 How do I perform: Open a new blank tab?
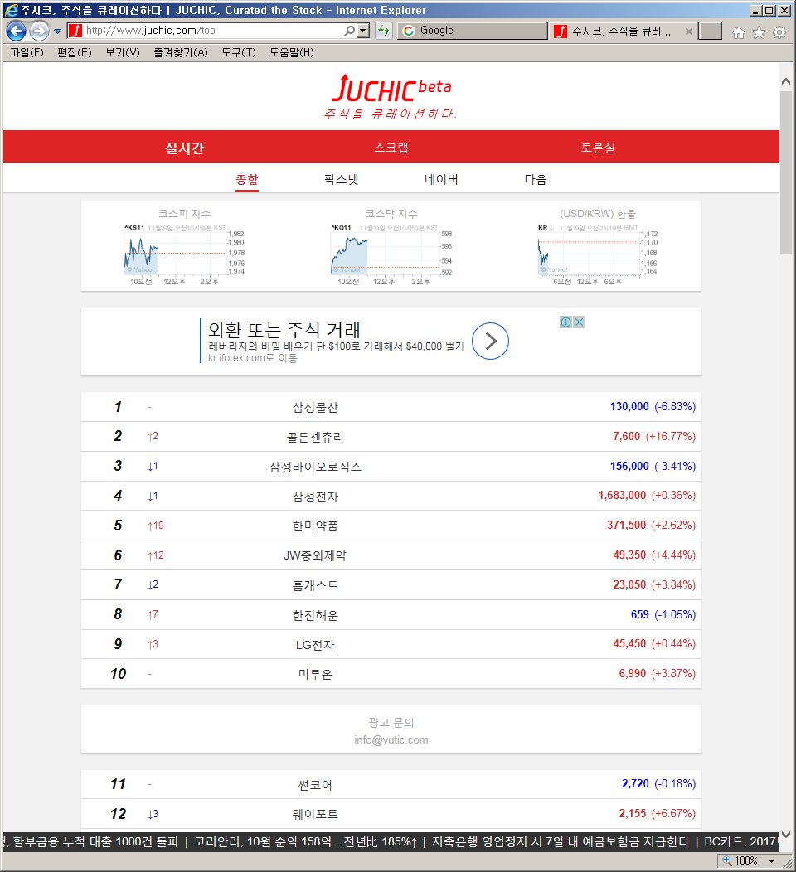(x=710, y=31)
